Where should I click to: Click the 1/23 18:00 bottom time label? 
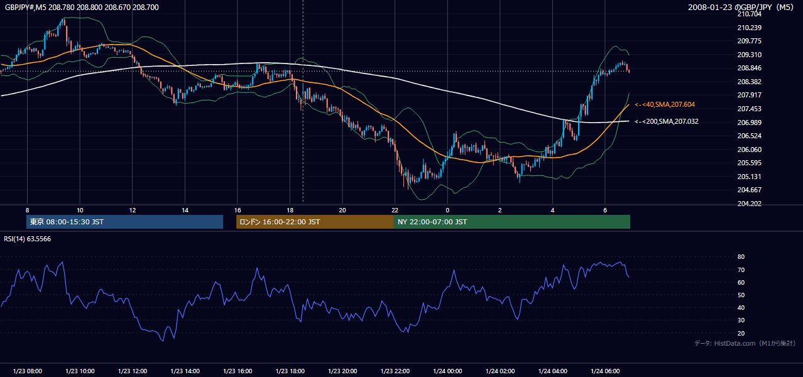290,371
